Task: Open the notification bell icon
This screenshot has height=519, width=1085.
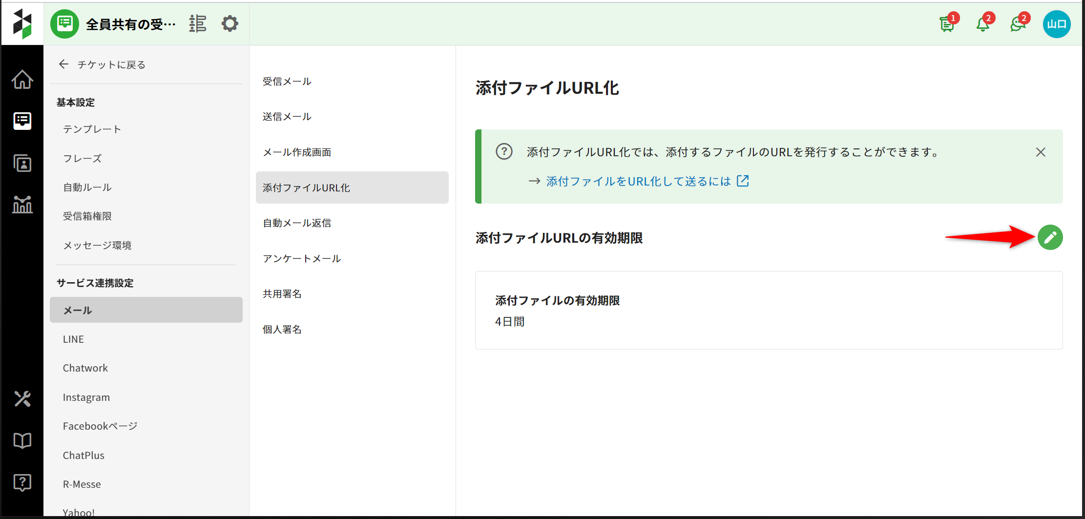Action: click(x=983, y=24)
